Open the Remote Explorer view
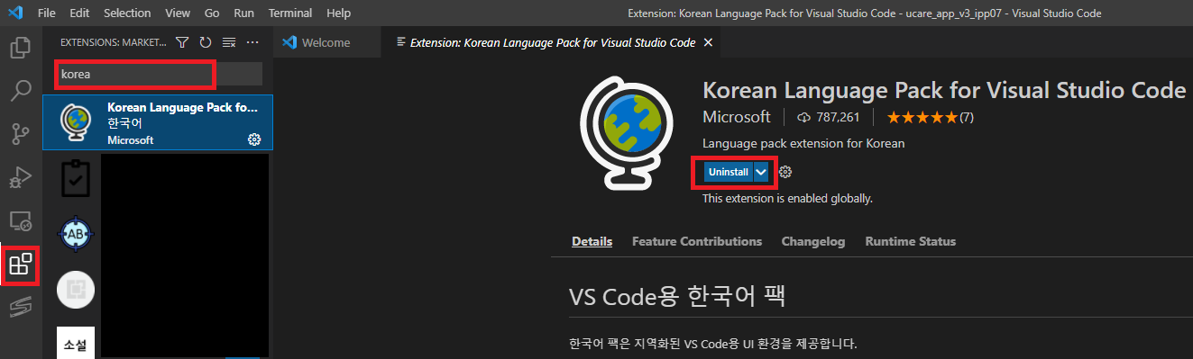The height and width of the screenshot is (359, 1193). (x=21, y=220)
